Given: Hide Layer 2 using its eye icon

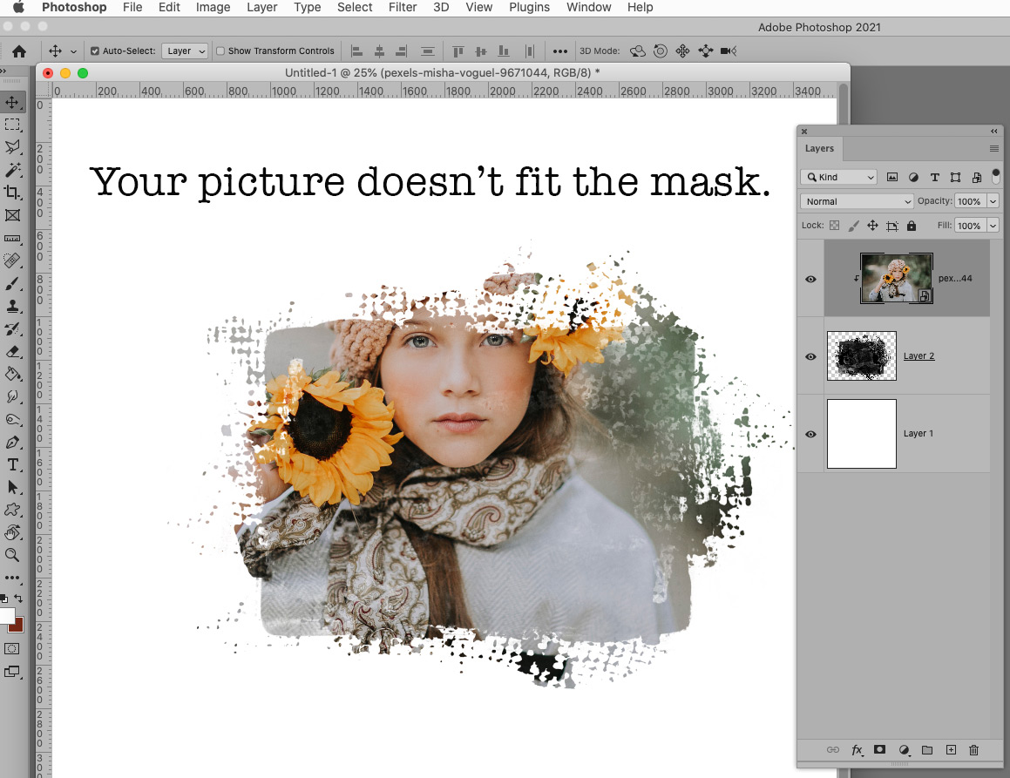Looking at the screenshot, I should (x=810, y=356).
